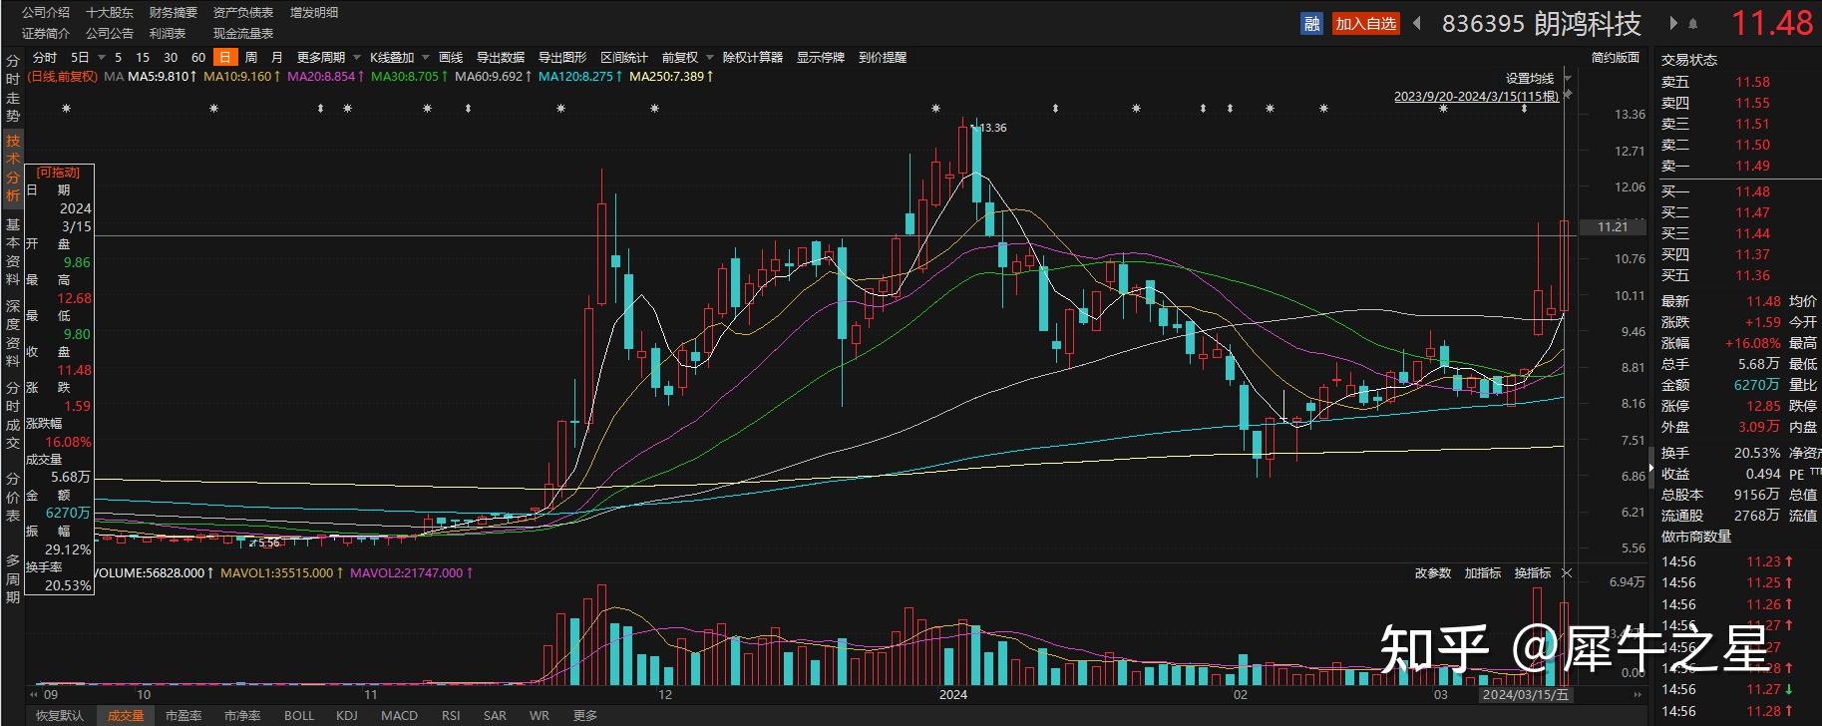Switch to 简约版面 compact layout

(x=1616, y=58)
